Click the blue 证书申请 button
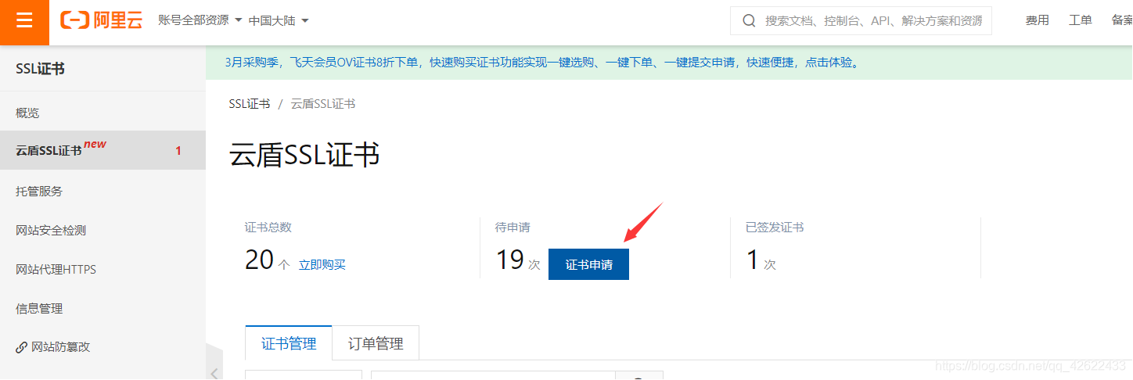 coord(588,264)
